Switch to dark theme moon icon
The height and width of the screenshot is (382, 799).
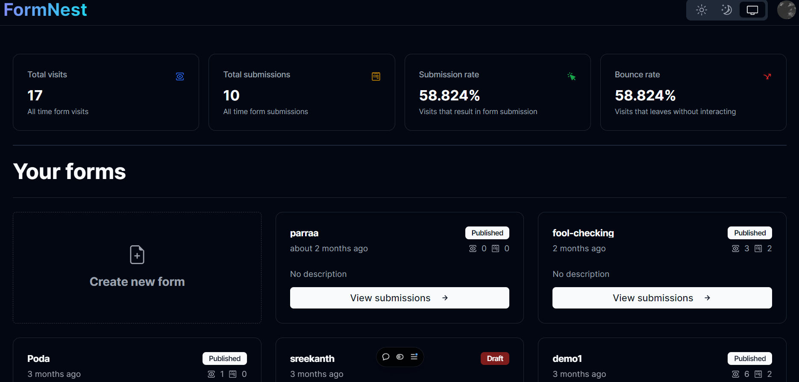pos(727,10)
